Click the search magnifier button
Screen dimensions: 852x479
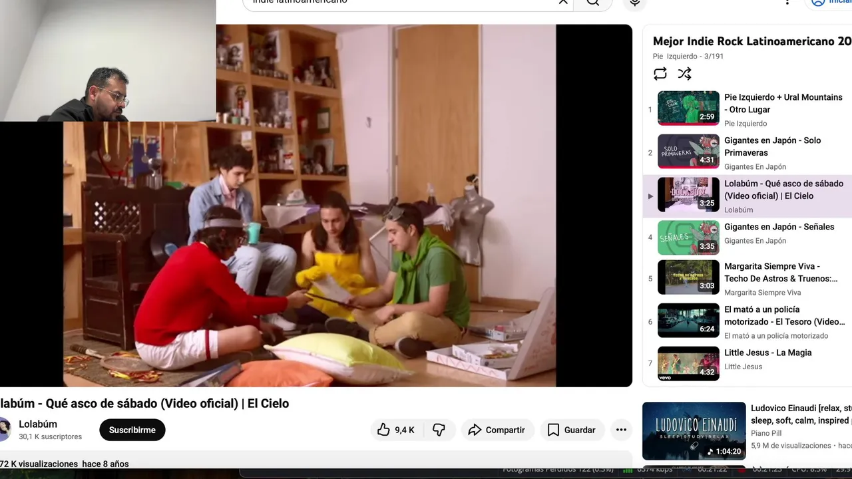pyautogui.click(x=592, y=2)
